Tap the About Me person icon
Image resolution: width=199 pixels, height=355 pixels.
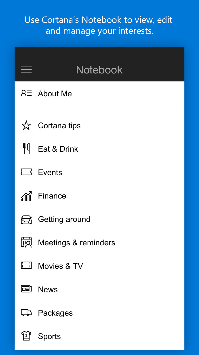point(26,93)
